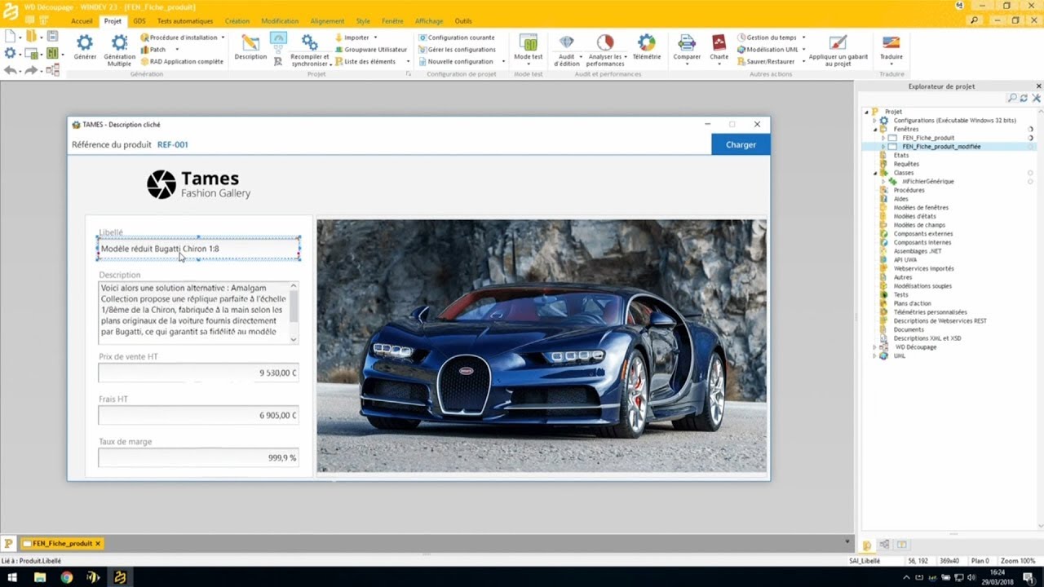
Task: Open File Explorer from taskbar
Action: click(x=40, y=577)
